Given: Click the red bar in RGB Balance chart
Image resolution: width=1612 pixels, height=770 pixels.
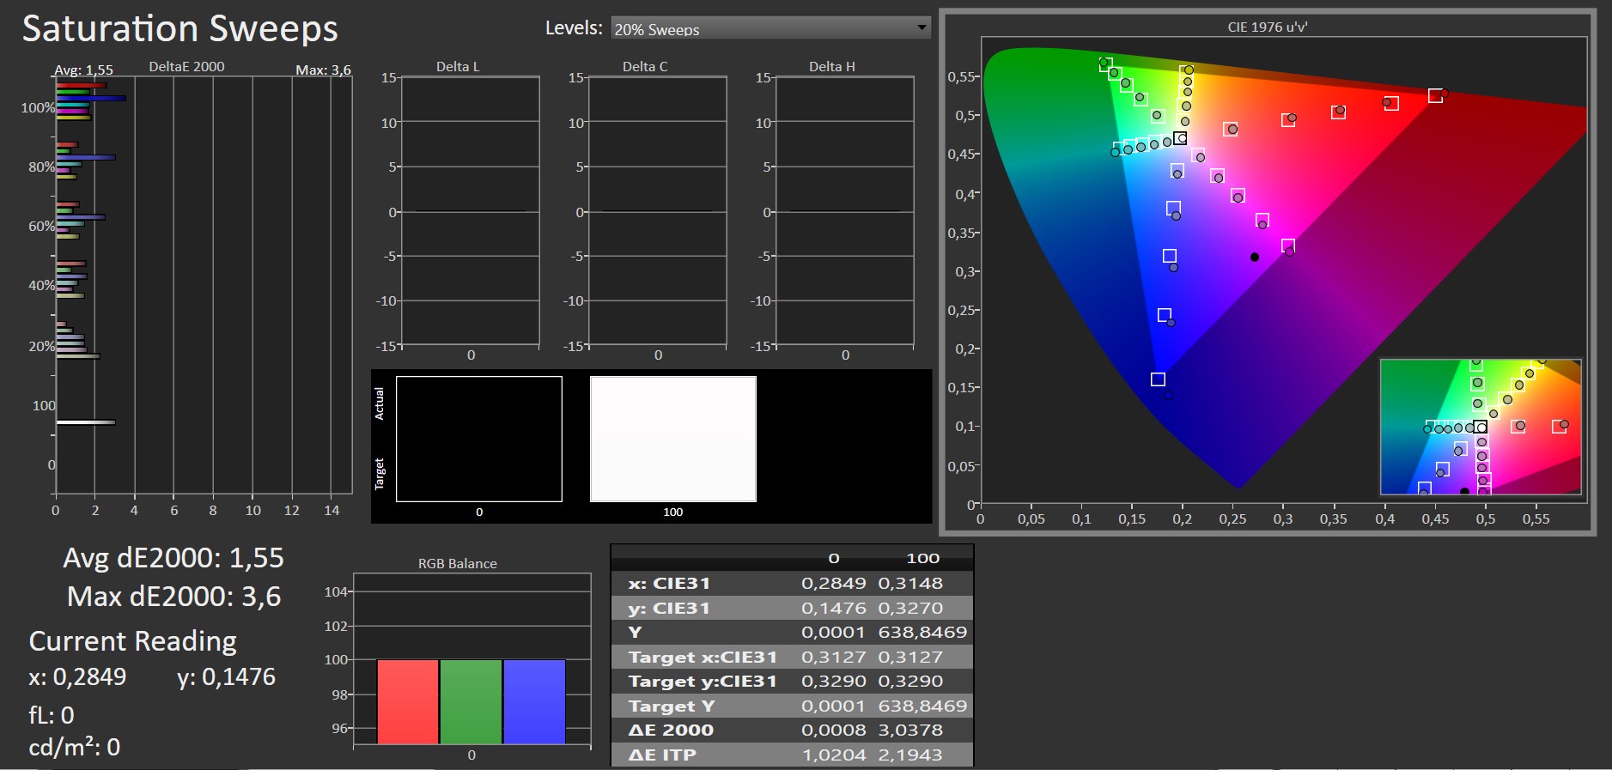Looking at the screenshot, I should [x=408, y=701].
